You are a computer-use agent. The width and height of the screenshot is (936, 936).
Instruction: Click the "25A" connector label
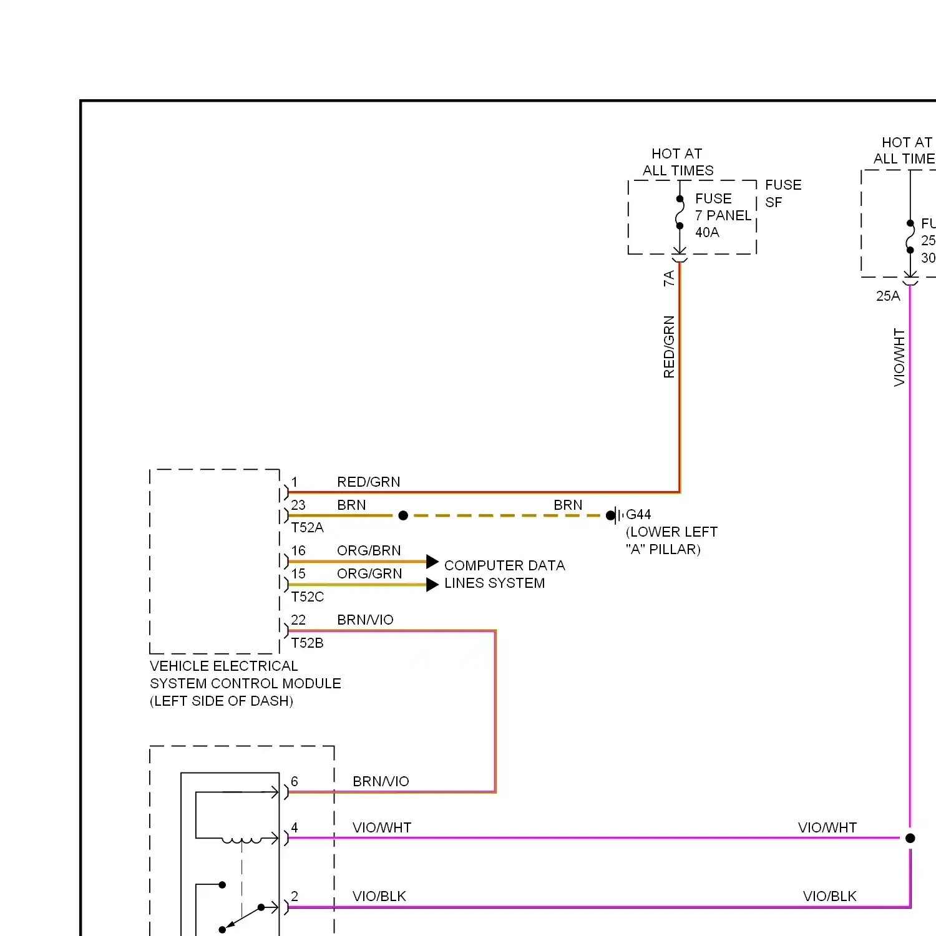888,296
